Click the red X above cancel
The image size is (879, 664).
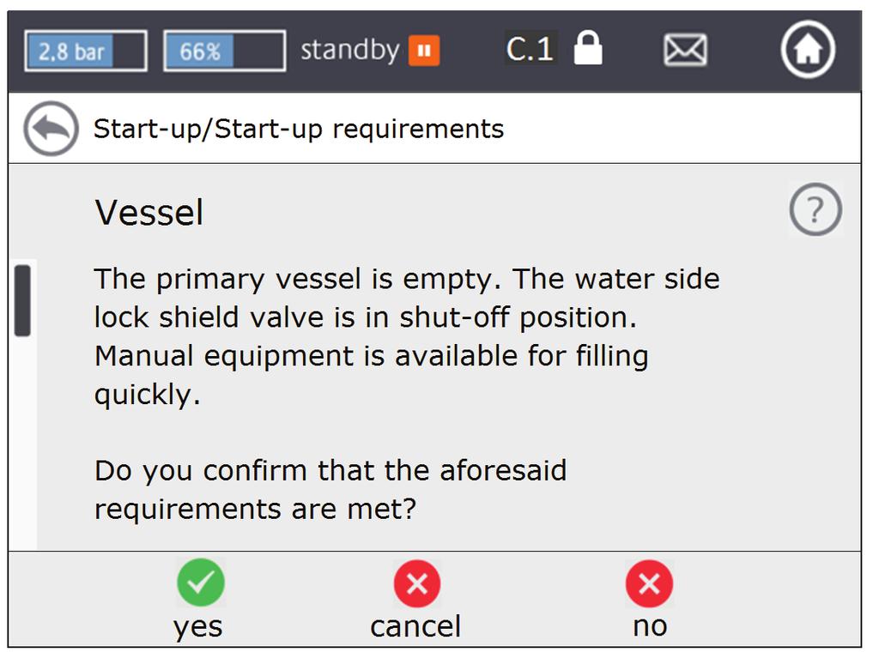417,583
